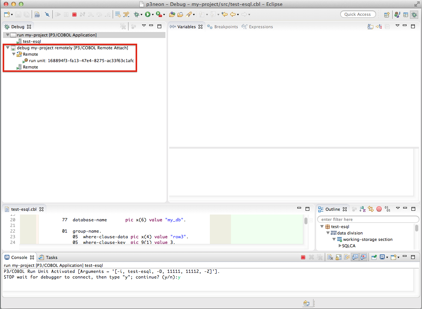This screenshot has height=309, width=422.
Task: Switch to the Breakpoints tab
Action: 223,27
